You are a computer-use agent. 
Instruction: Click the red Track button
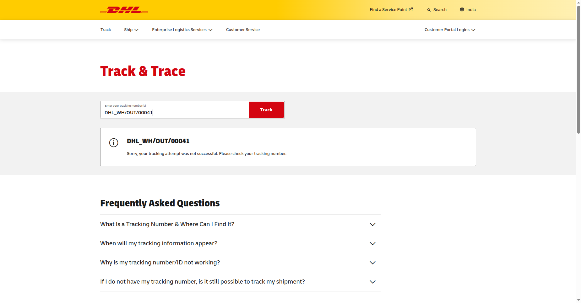[266, 110]
